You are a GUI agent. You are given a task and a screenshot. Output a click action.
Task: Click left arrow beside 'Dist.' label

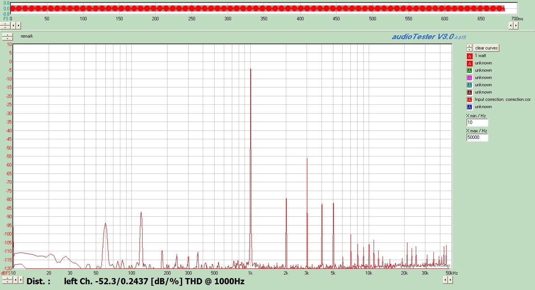pyautogui.click(x=16, y=280)
